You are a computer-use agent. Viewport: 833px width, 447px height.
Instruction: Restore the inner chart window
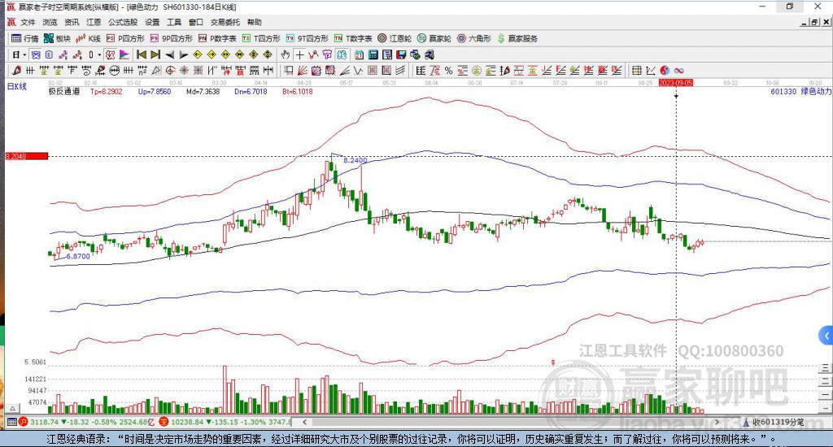point(814,22)
